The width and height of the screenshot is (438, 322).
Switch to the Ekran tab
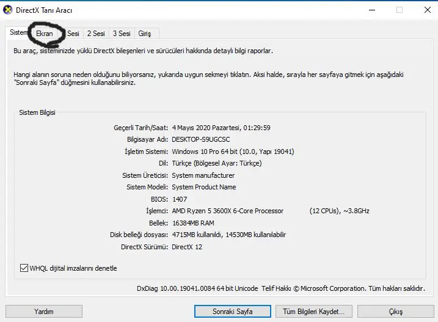click(45, 34)
